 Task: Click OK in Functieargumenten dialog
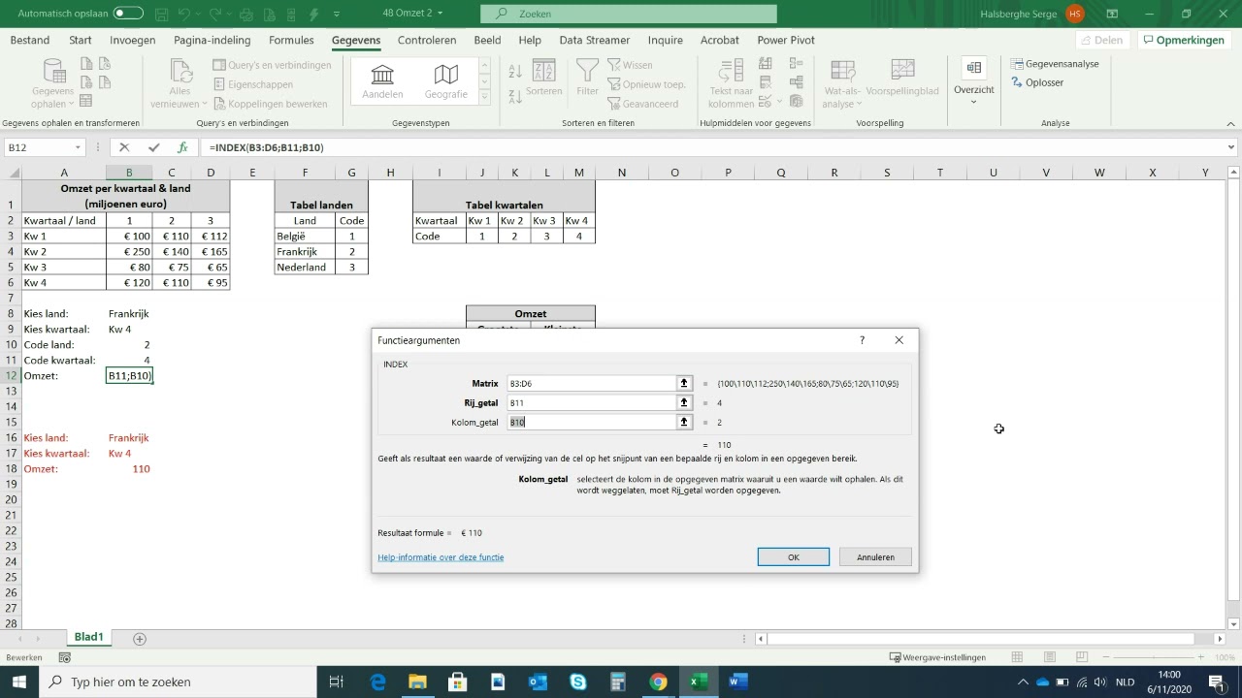pyautogui.click(x=794, y=557)
